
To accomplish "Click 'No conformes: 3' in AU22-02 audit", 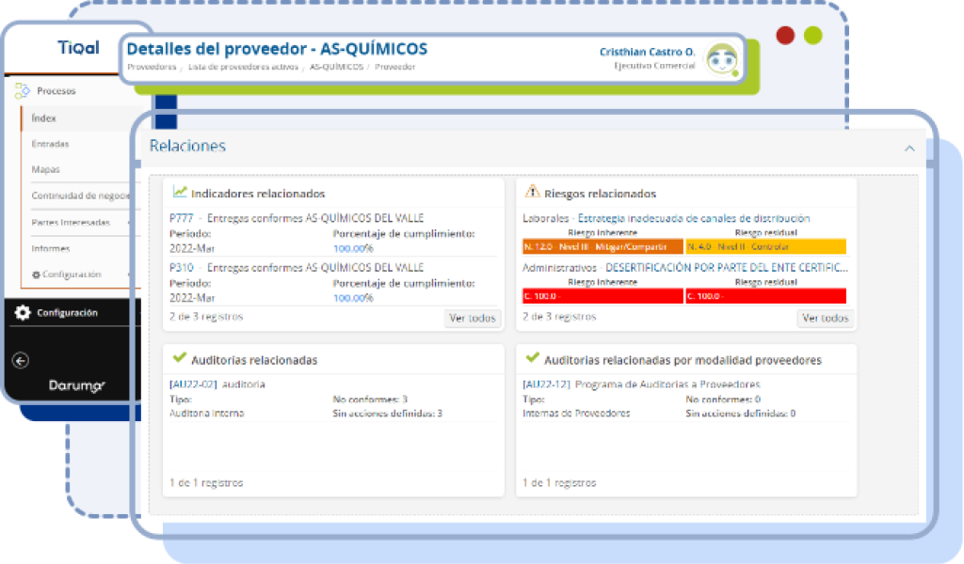I will [x=370, y=399].
